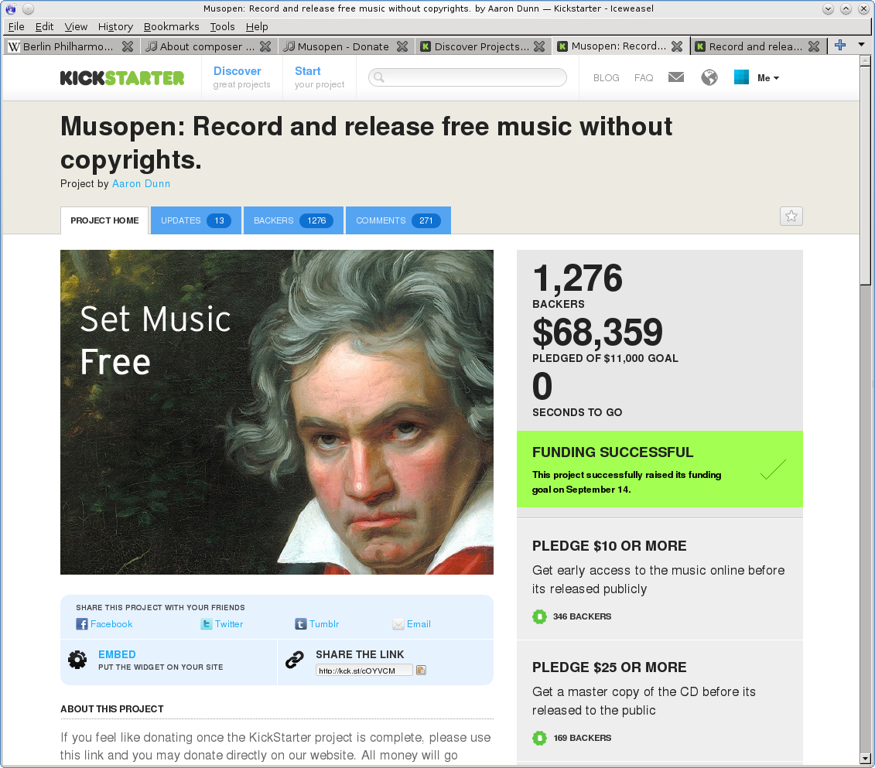This screenshot has height=768, width=875.
Task: Click the Kickstarter search field
Action: pos(467,77)
